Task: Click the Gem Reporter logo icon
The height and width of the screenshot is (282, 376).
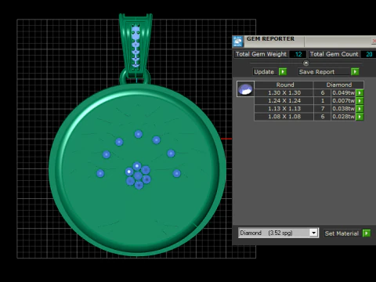Action: pos(238,42)
